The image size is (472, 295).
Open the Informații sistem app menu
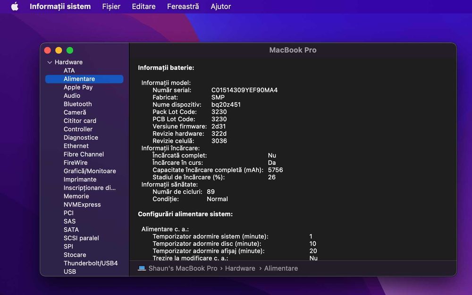(60, 6)
